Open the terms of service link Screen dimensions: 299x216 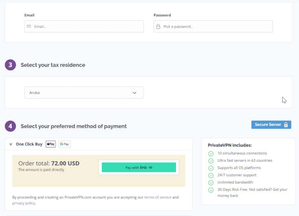[158, 197]
